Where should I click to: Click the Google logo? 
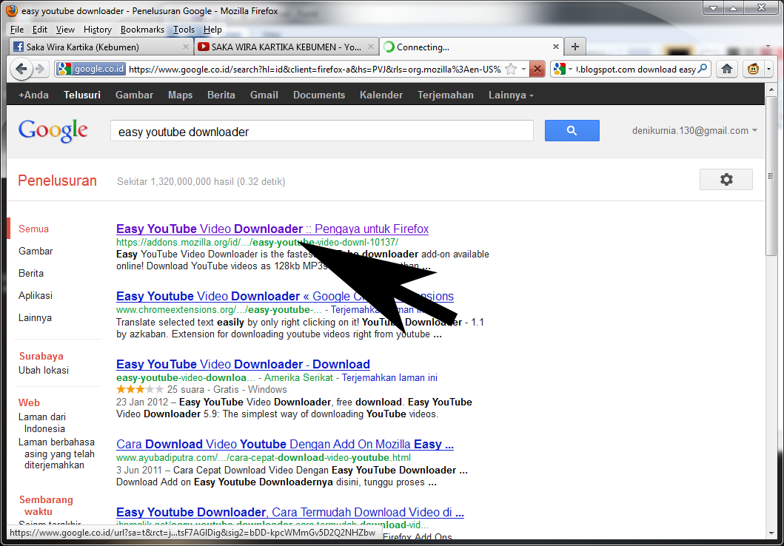(x=53, y=130)
